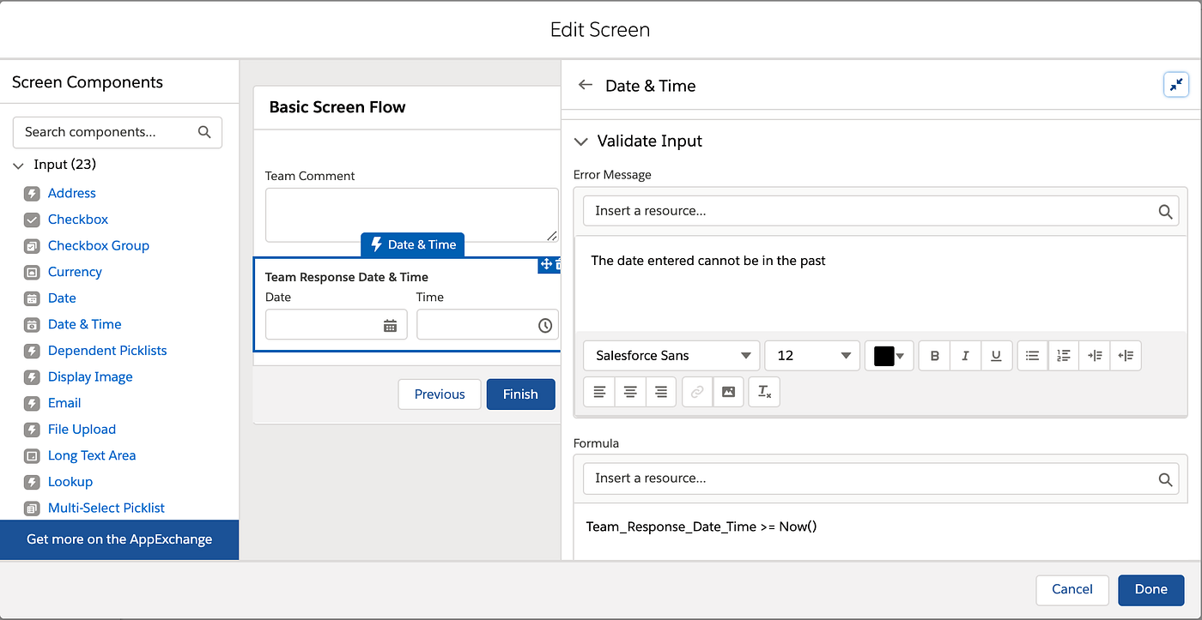Image resolution: width=1202 pixels, height=620 pixels.
Task: Click the clock icon in the Time field
Action: click(545, 324)
